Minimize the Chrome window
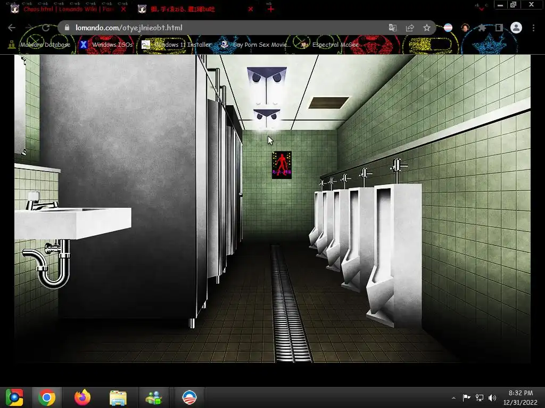This screenshot has width=545, height=408. click(x=500, y=5)
